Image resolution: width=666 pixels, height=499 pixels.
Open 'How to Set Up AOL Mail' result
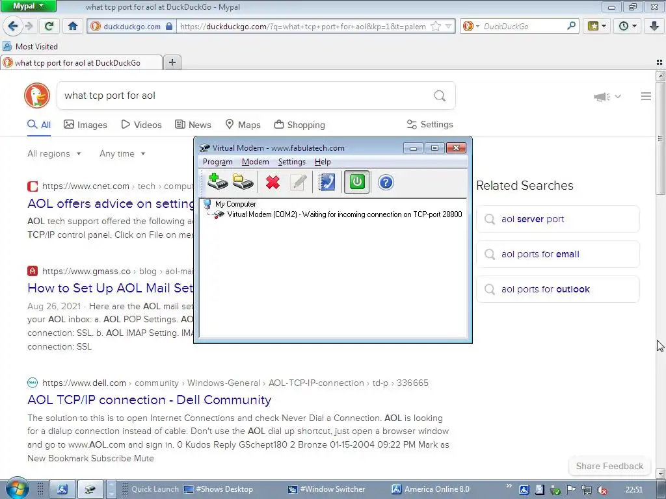point(111,288)
